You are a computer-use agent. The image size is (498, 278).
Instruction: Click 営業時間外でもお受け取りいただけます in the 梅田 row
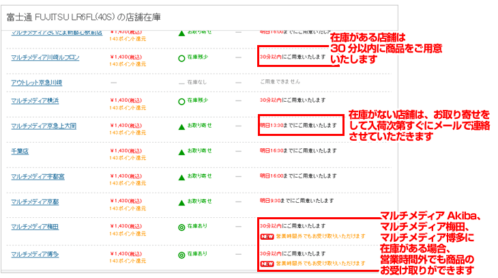click(x=321, y=236)
